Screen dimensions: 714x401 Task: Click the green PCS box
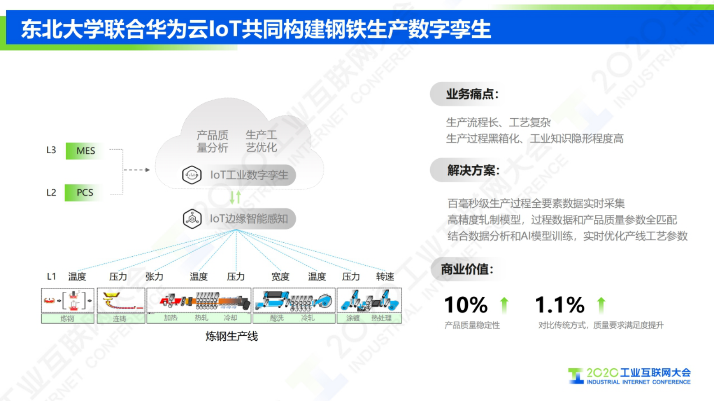(85, 192)
